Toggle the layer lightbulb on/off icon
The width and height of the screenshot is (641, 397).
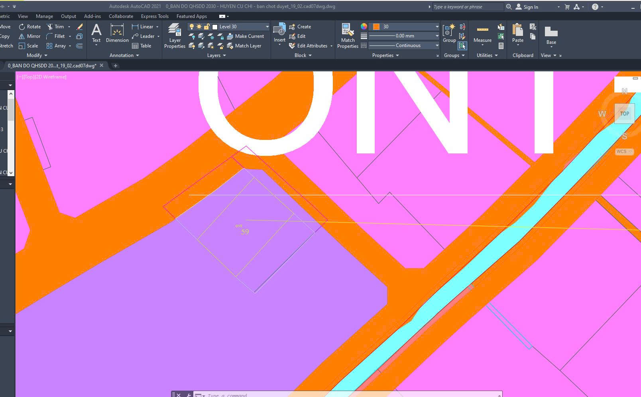tap(191, 27)
